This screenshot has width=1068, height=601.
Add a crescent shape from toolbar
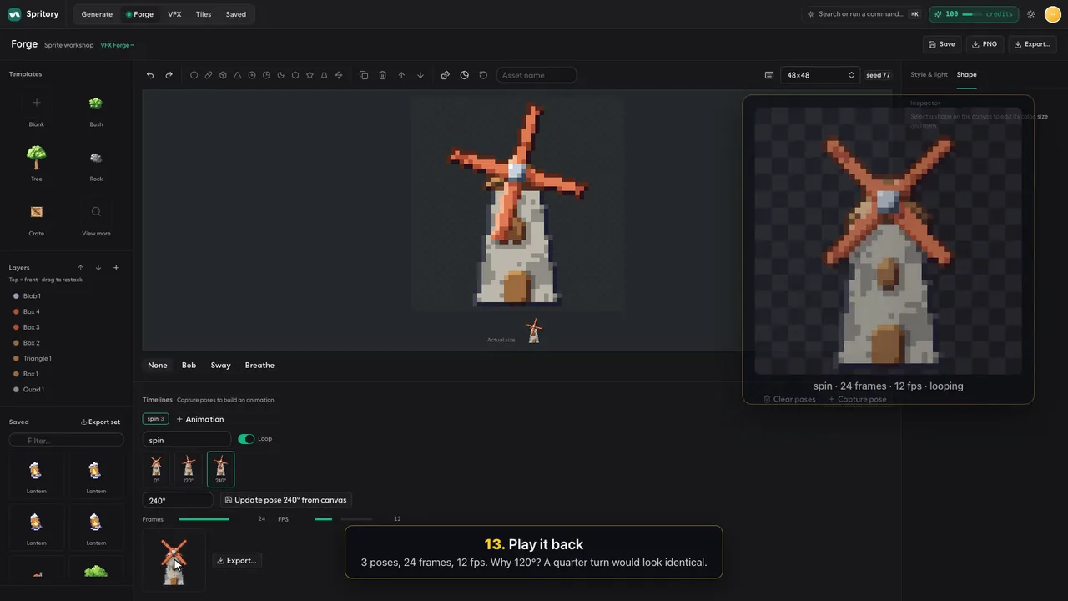click(x=280, y=75)
